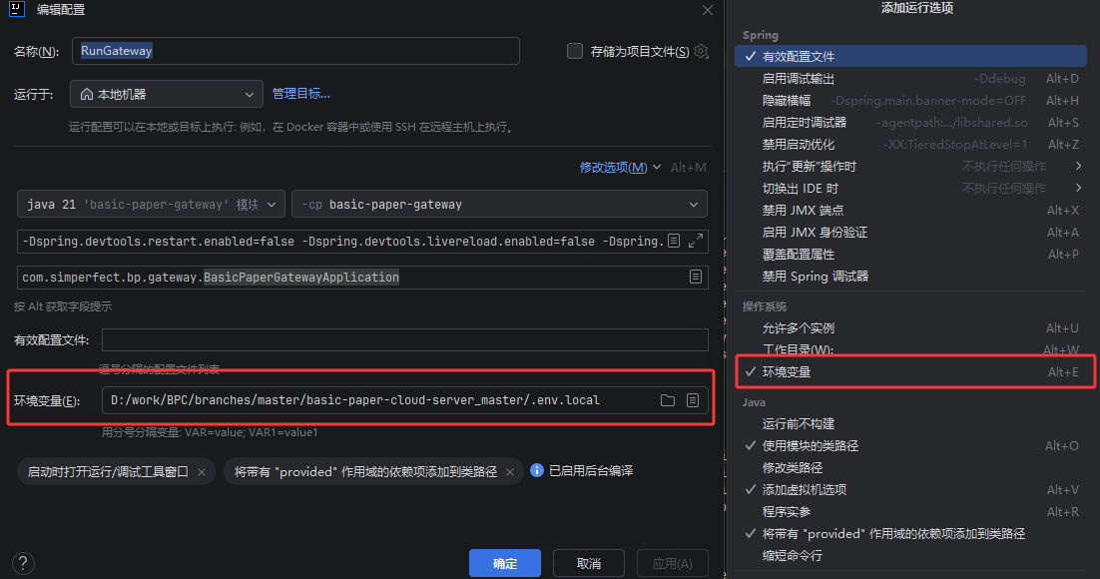Expand the VM options field with arrow icon
This screenshot has height=579, width=1100.
click(696, 241)
